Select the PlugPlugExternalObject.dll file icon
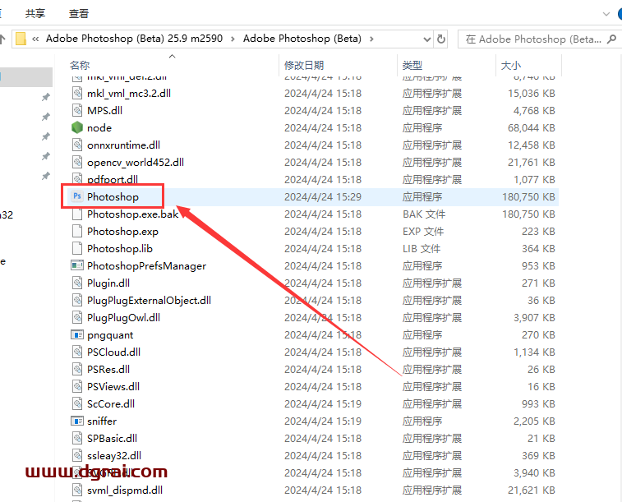This screenshot has width=622, height=502. click(x=77, y=300)
